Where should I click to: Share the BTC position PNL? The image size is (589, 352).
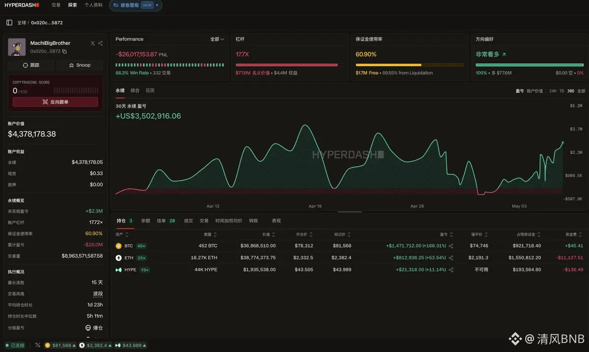(451, 246)
